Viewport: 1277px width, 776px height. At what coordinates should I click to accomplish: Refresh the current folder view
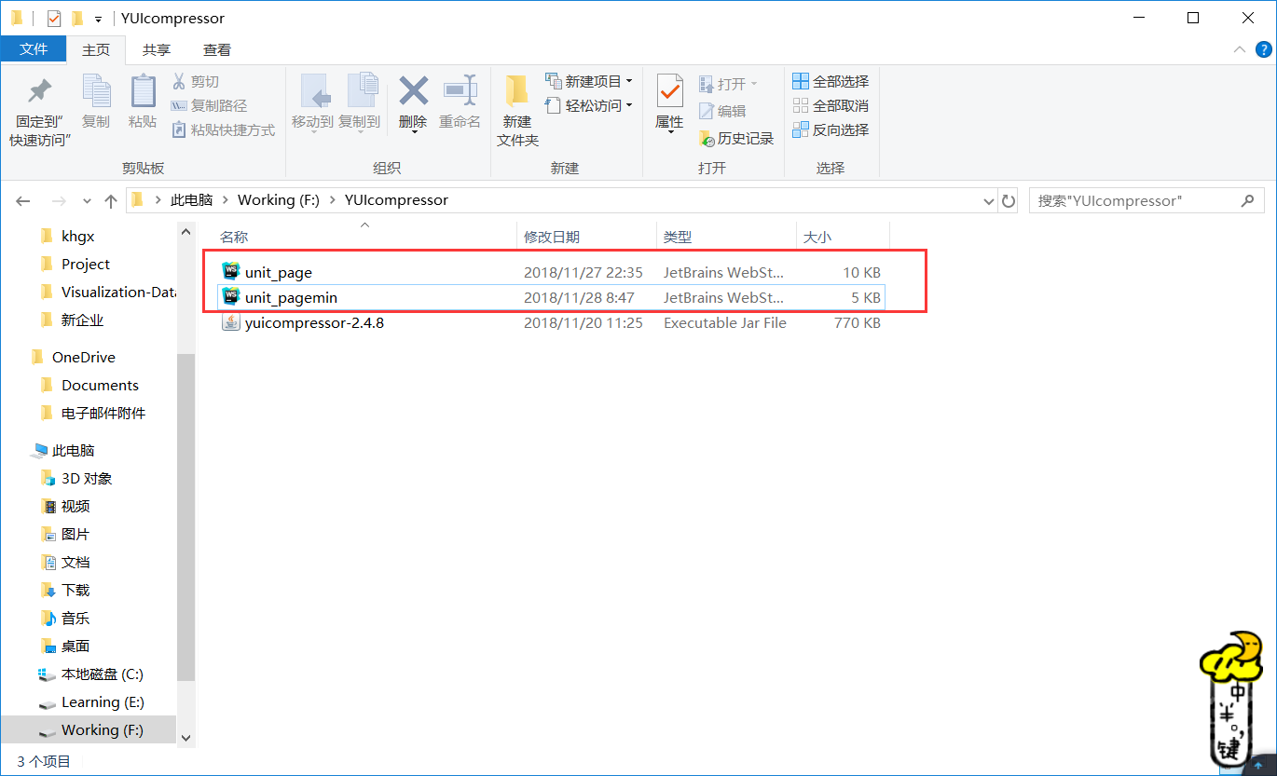point(1009,200)
